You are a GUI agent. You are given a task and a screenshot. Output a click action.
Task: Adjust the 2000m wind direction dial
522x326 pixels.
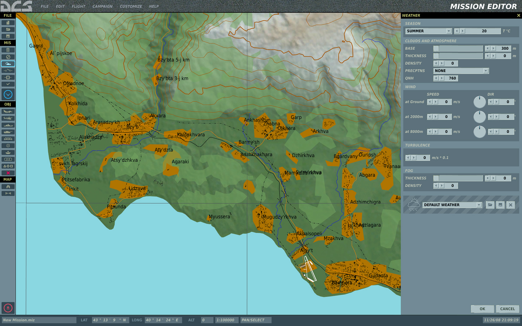pyautogui.click(x=479, y=117)
